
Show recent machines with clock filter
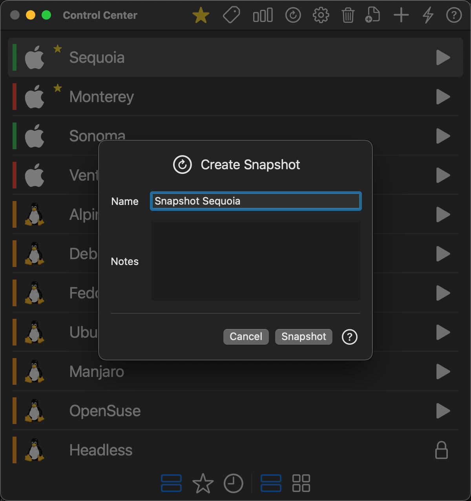tap(234, 483)
